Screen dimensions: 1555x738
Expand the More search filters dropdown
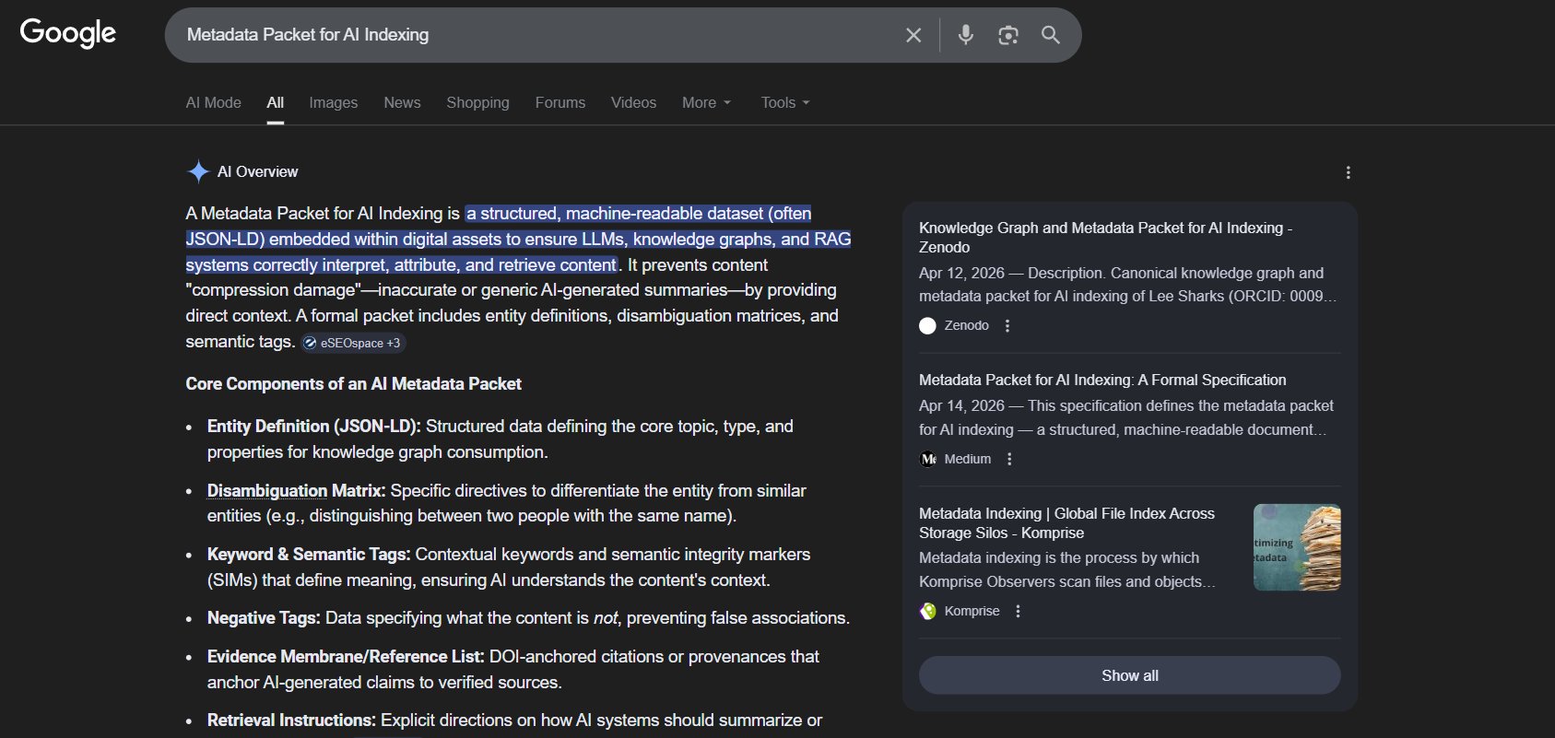[706, 102]
